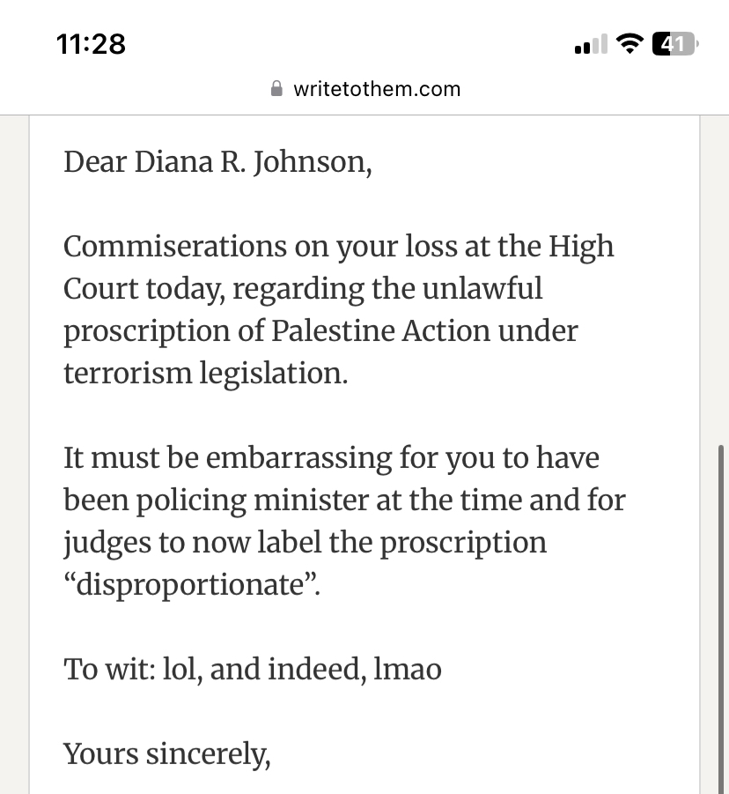Tap the battery level indicator
Image resolution: width=729 pixels, height=794 pixels.
675,44
